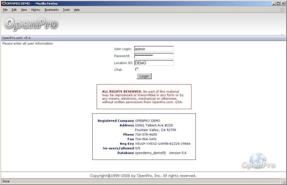The height and width of the screenshot is (185, 287).
Task: Click the OpenPro globe logo at bottom right
Action: pos(258,161)
